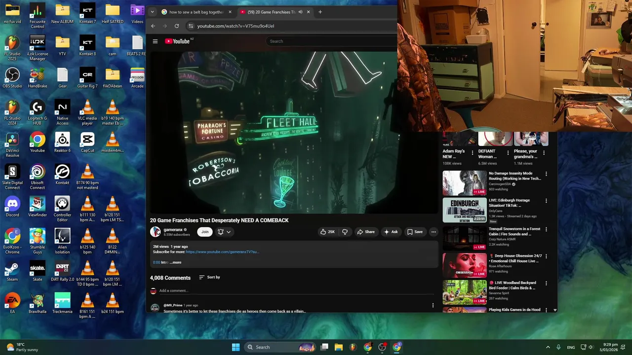
Task: Expand description with ...more
Action: [176, 262]
